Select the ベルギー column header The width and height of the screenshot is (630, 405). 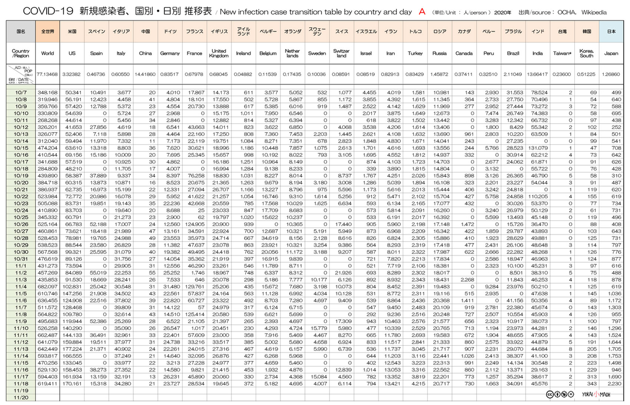point(268,31)
